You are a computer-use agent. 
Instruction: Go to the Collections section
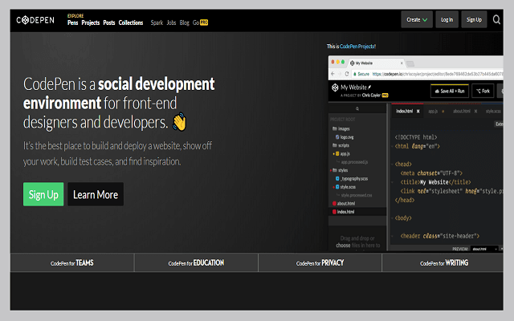tap(131, 23)
